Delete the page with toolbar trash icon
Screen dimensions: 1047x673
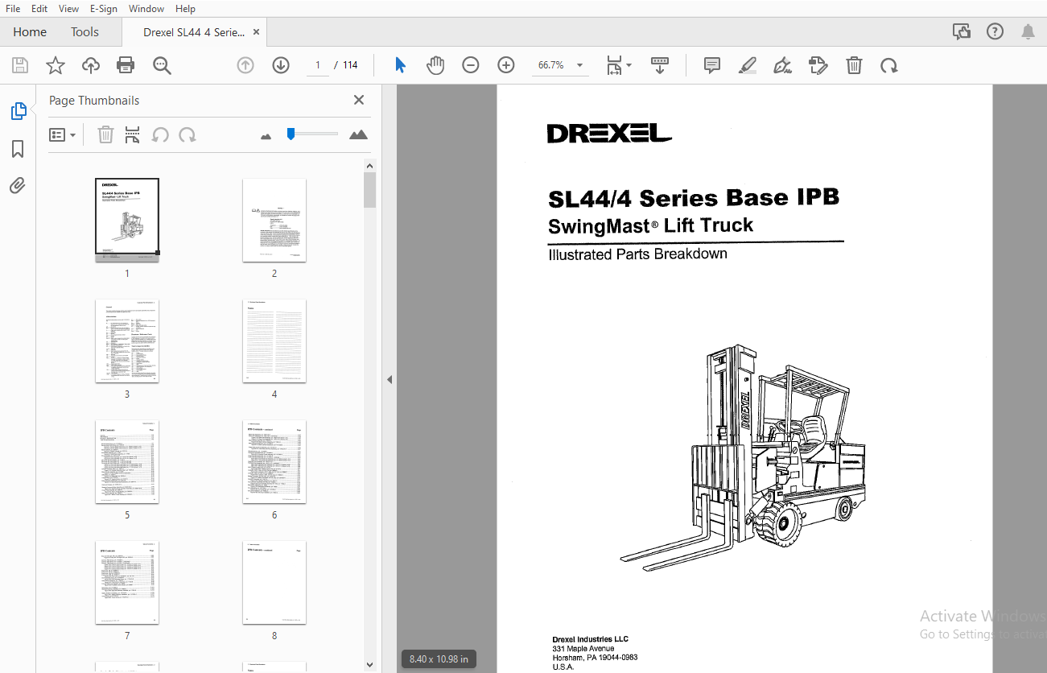coord(854,65)
